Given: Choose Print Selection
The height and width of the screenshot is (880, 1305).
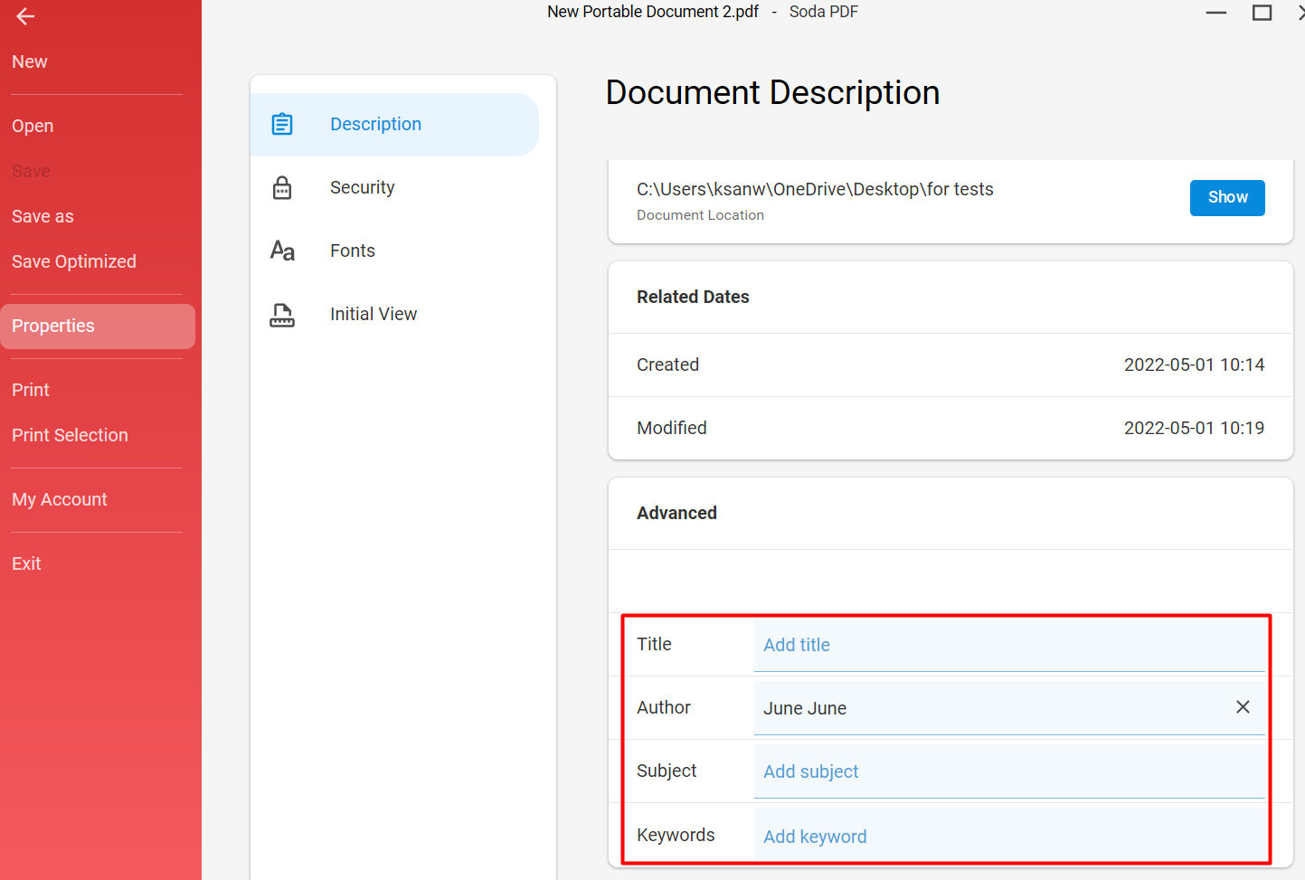Looking at the screenshot, I should click(x=70, y=435).
